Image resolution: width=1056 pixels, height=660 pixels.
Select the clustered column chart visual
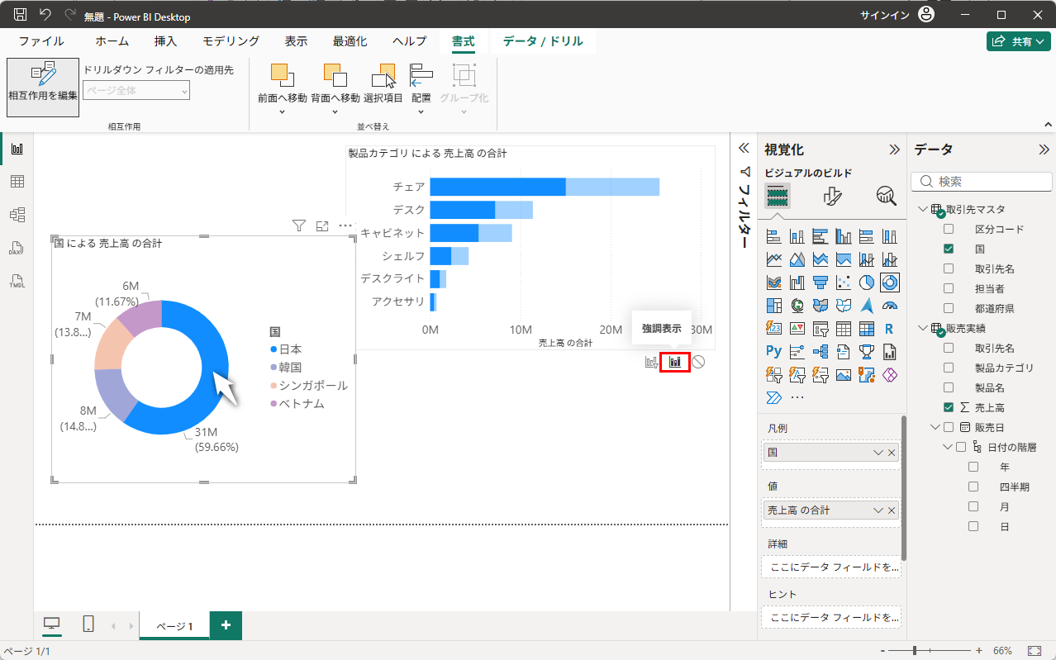[844, 236]
